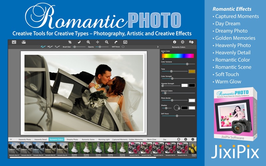Open the Captured Moments tab
This screenshot has width=266, height=166.
[x=120, y=139]
